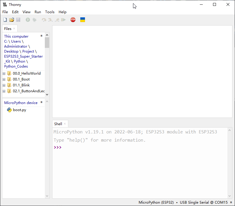Open the Edit menu
Screen dimensions: 235x206
click(x=15, y=12)
